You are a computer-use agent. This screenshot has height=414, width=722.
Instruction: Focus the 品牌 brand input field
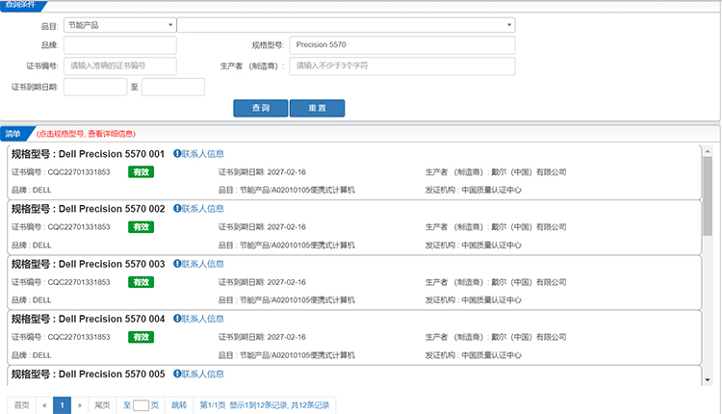tap(120, 45)
